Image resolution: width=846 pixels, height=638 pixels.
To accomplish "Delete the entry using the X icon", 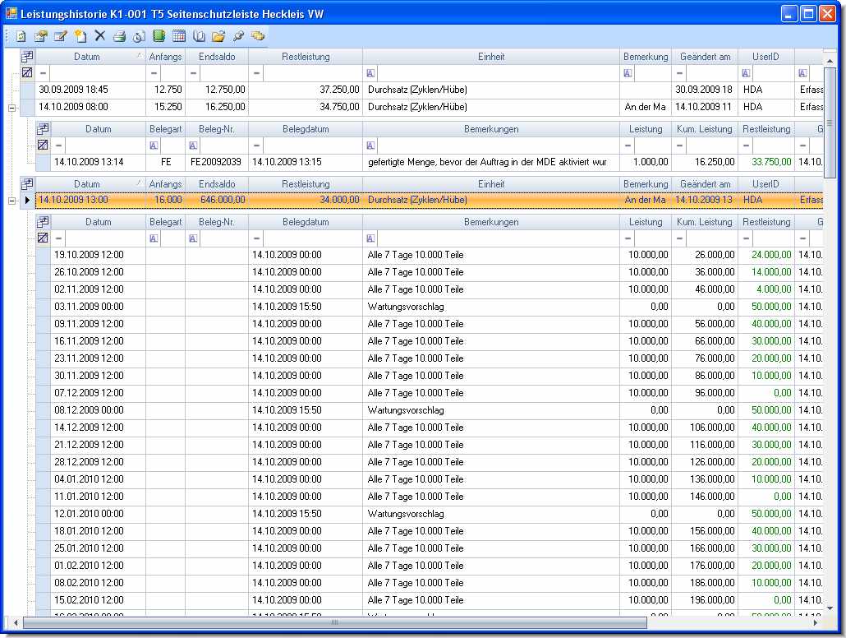I will 99,35.
